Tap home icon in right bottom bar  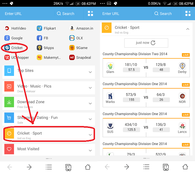point(185,167)
